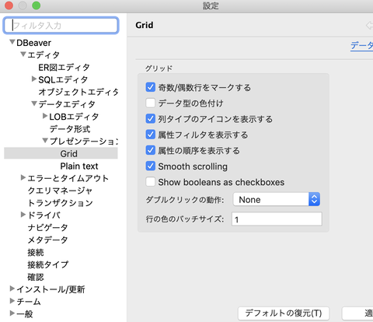Select the SQLエディタ tree label
This screenshot has height=322, width=373.
tap(63, 80)
